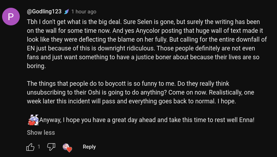Viewport: 277px width, 157px height.
Task: Like the comment with thumbs up
Action: pyautogui.click(x=30, y=147)
